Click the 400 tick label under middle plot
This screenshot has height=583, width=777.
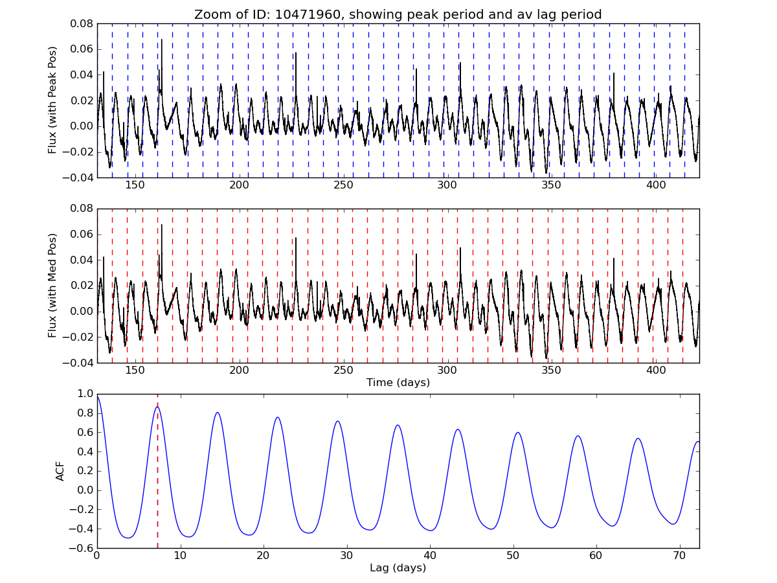pyautogui.click(x=657, y=371)
